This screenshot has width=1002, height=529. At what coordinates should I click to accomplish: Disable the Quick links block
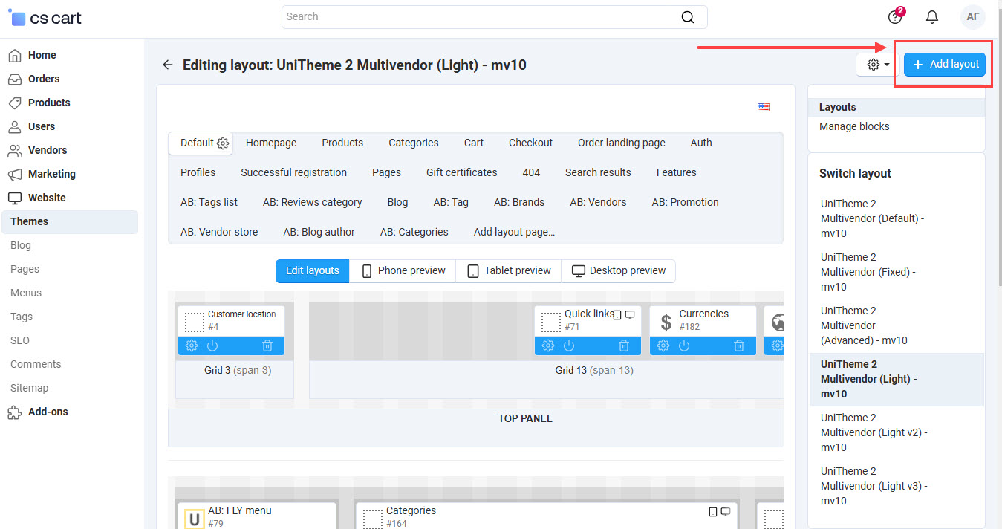coord(569,345)
